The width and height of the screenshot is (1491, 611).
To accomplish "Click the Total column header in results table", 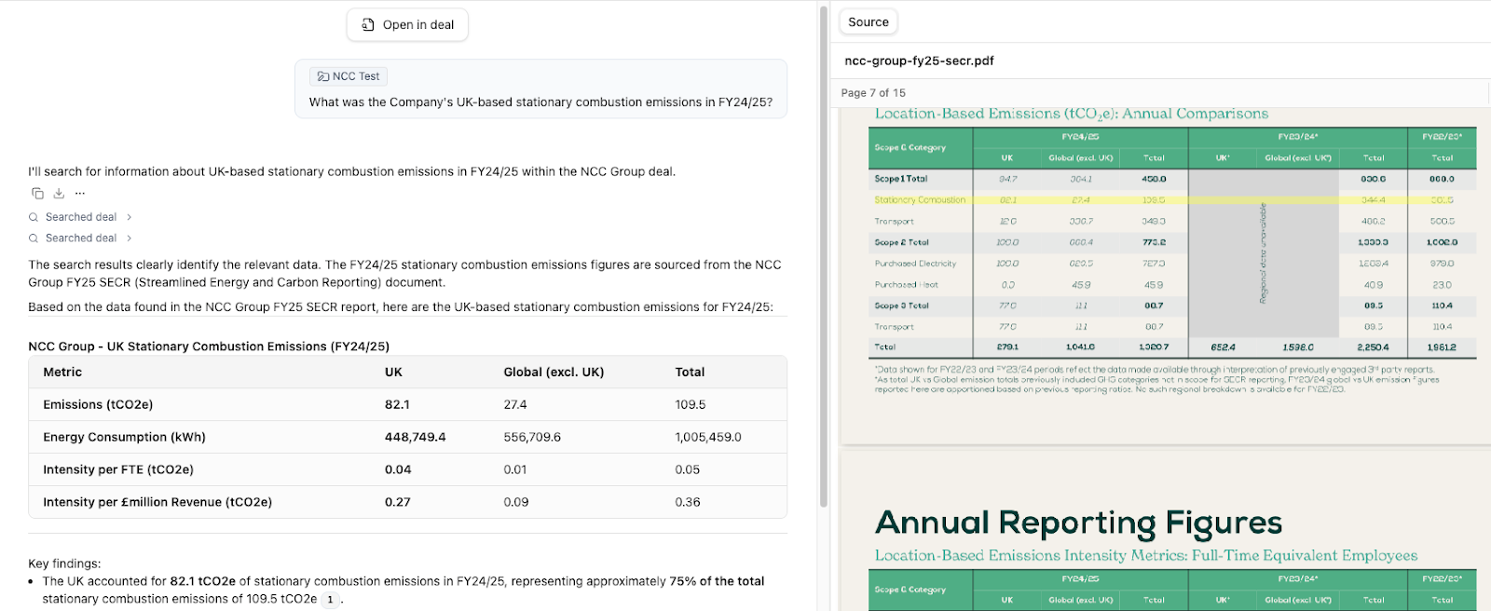I will pos(690,373).
